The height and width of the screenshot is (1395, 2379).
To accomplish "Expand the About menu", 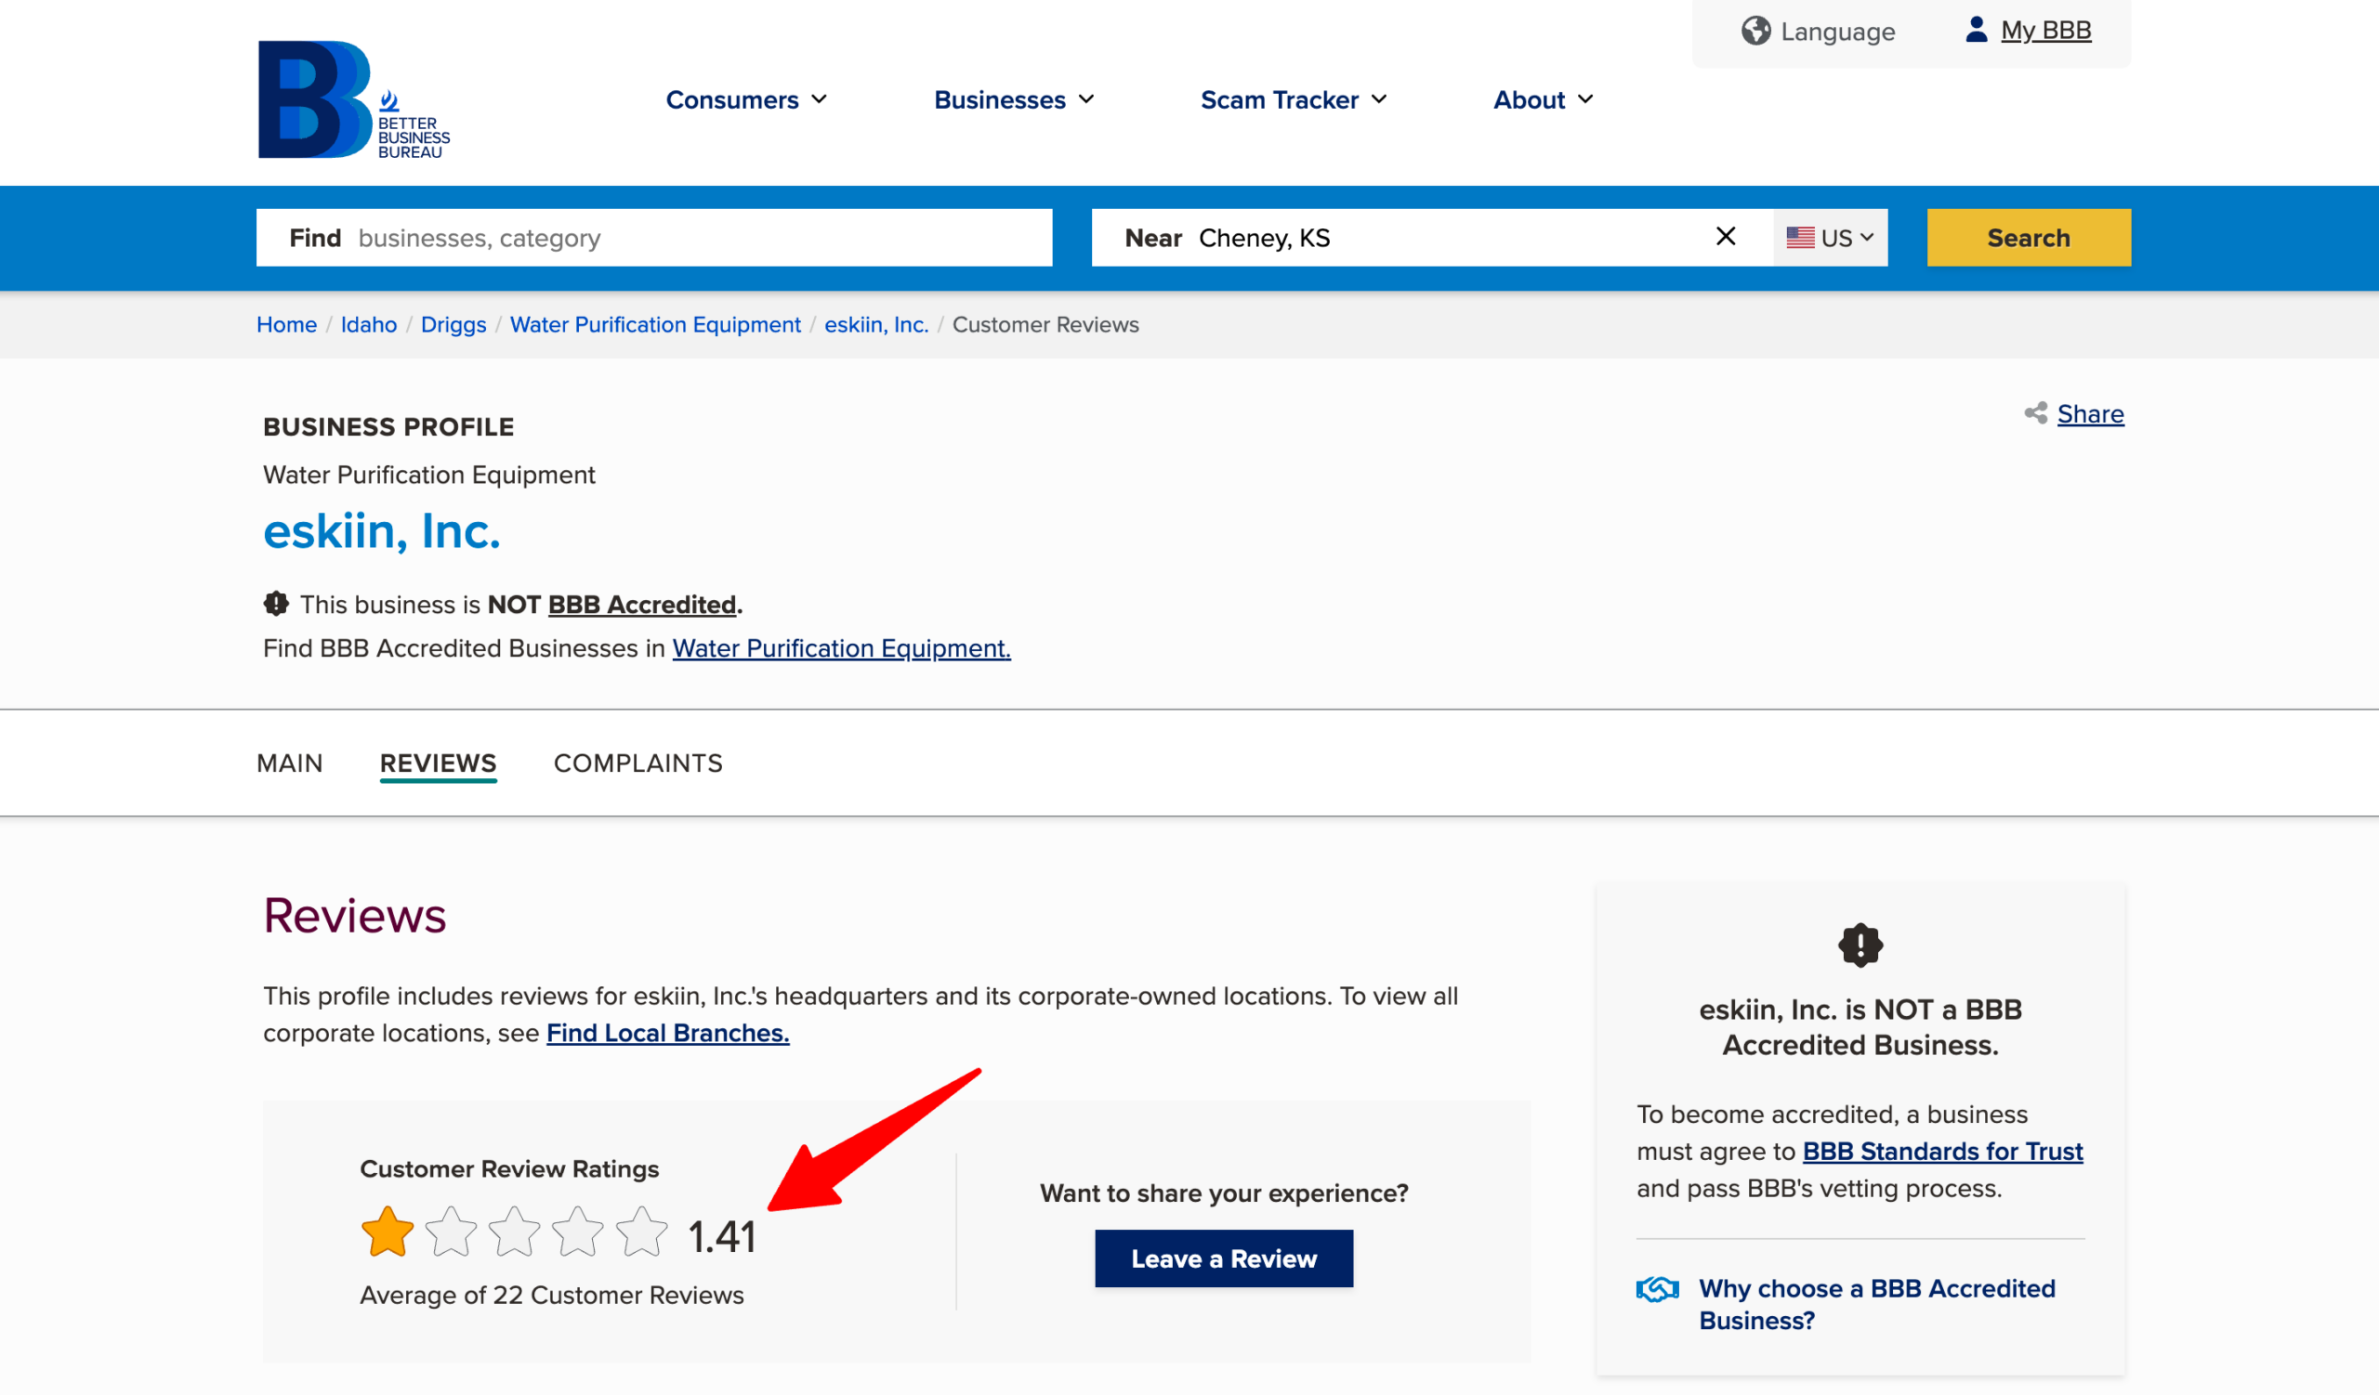I will pyautogui.click(x=1544, y=100).
